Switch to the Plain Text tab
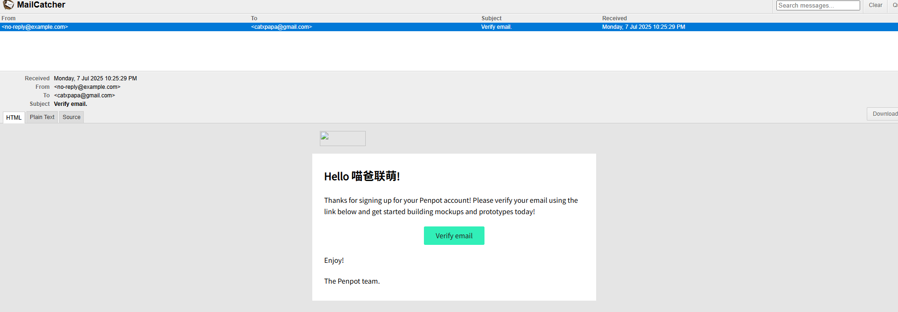Viewport: 898px width, 312px height. (x=42, y=117)
